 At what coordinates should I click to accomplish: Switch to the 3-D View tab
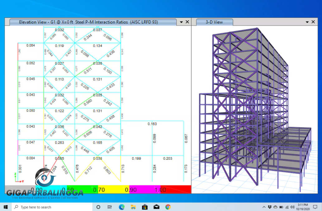[x=214, y=22]
